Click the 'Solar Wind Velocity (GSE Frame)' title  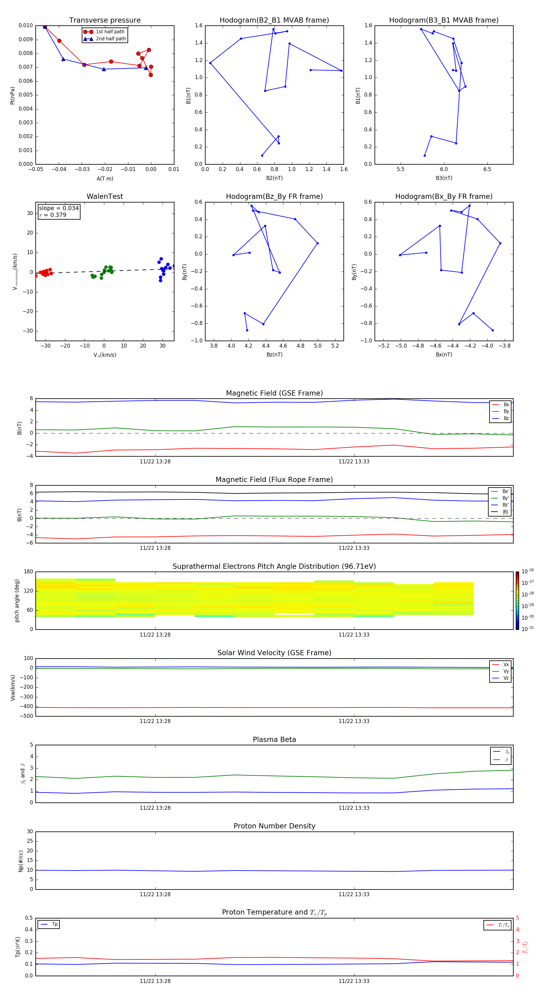tap(274, 653)
